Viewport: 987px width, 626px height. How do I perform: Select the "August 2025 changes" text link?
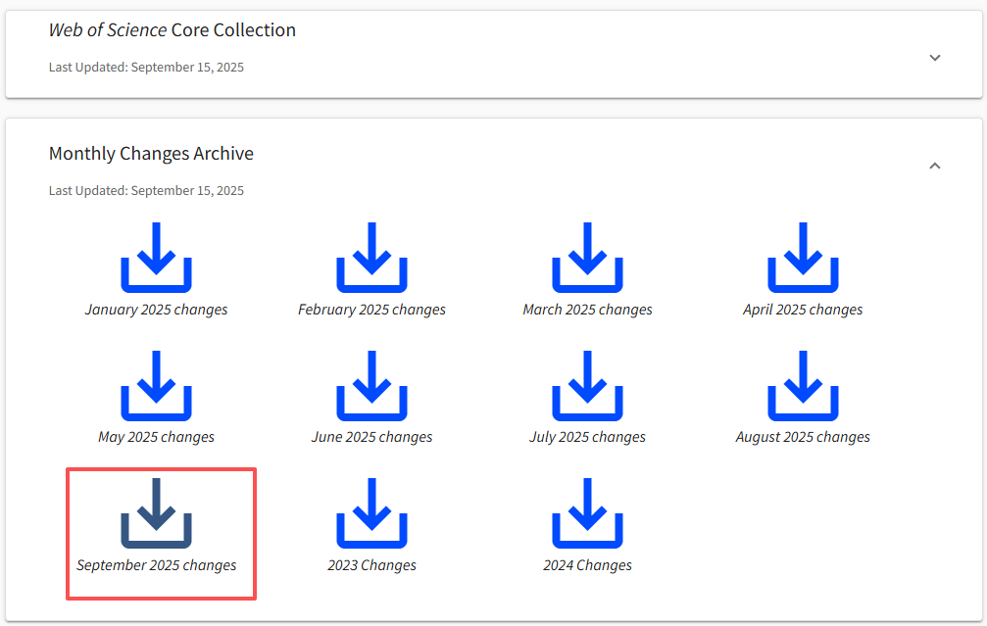(x=803, y=437)
